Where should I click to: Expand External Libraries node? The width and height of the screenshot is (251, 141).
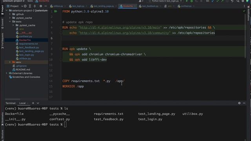pos(7,73)
